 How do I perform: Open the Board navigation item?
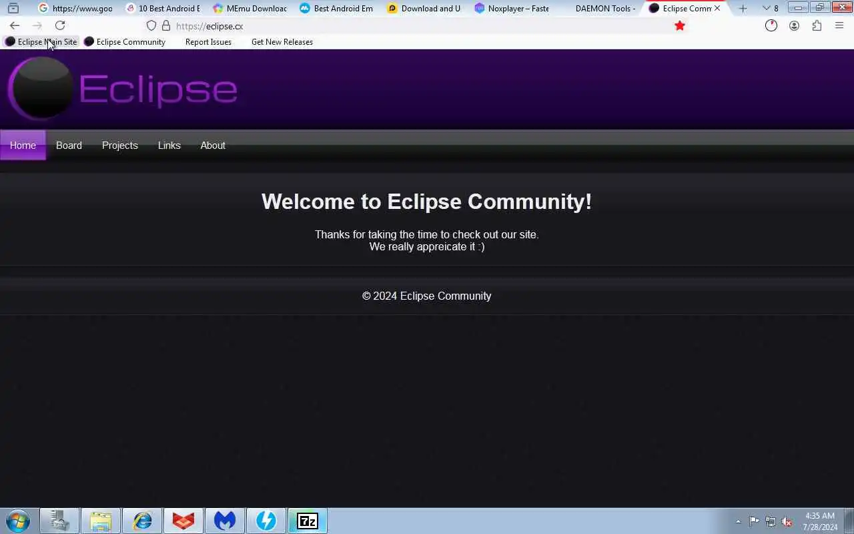(69, 145)
